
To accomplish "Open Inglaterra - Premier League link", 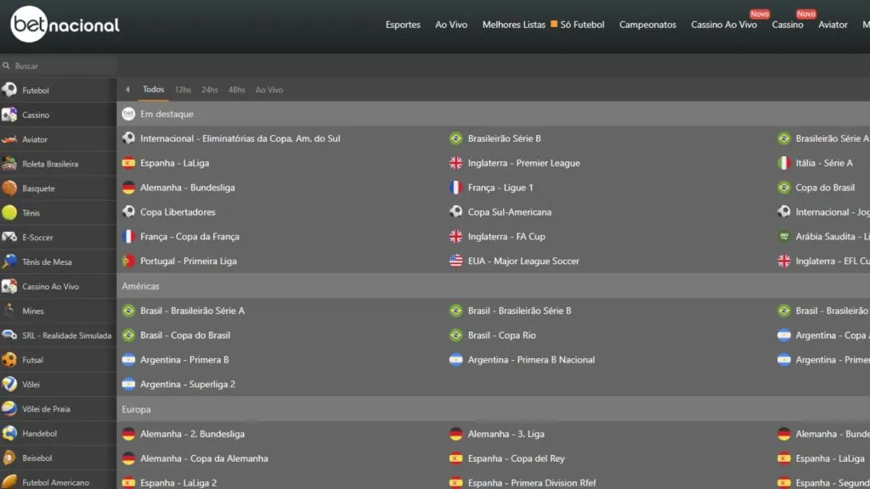I will tap(523, 163).
